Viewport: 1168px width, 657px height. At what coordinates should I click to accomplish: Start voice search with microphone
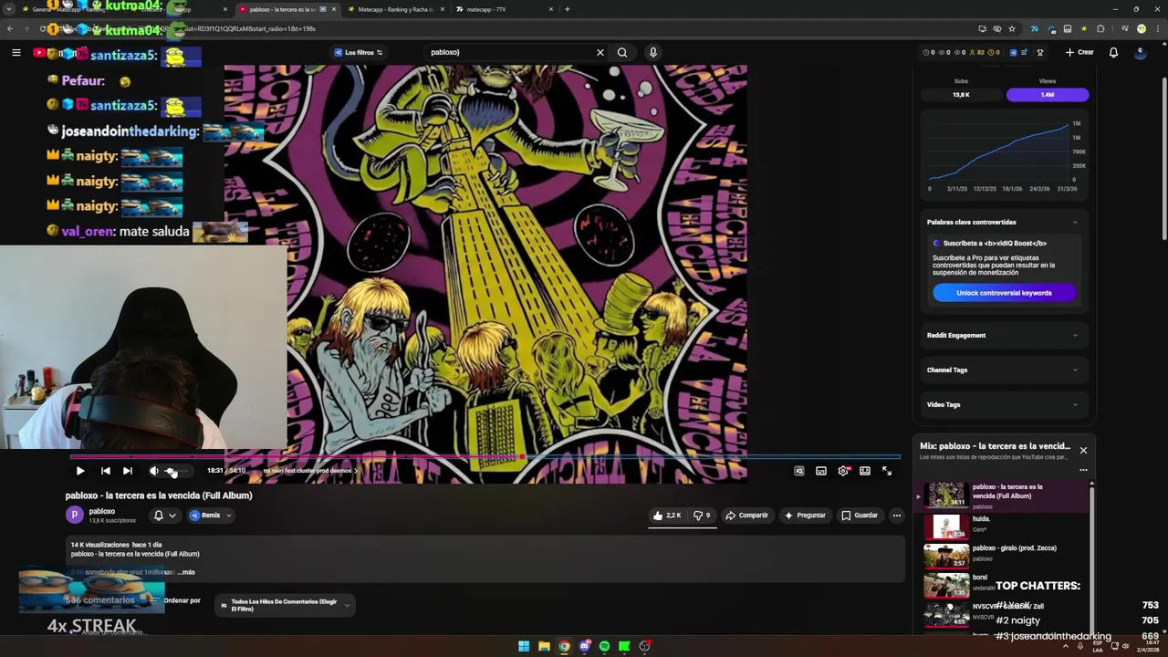point(652,53)
